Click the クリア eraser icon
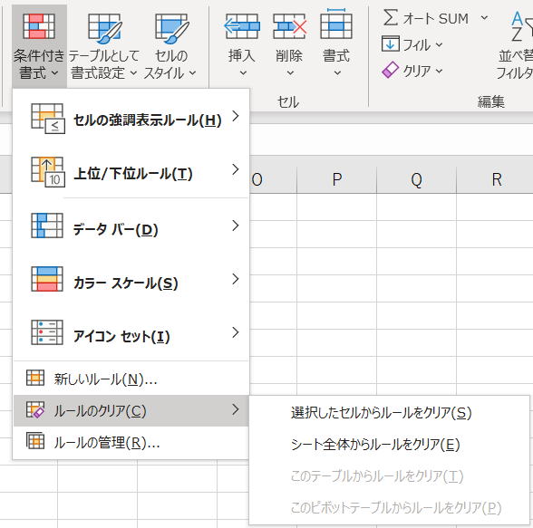Image resolution: width=533 pixels, height=528 pixels. [x=390, y=70]
